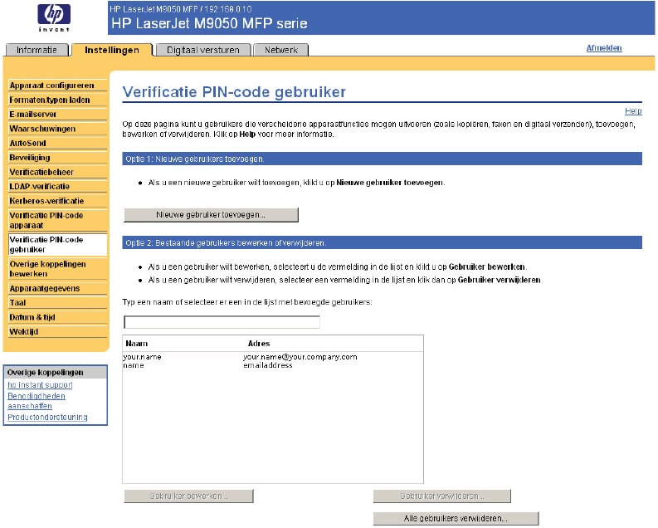Click Nieuwe gebruiker toevoegen button
This screenshot has height=528, width=658.
[x=211, y=215]
